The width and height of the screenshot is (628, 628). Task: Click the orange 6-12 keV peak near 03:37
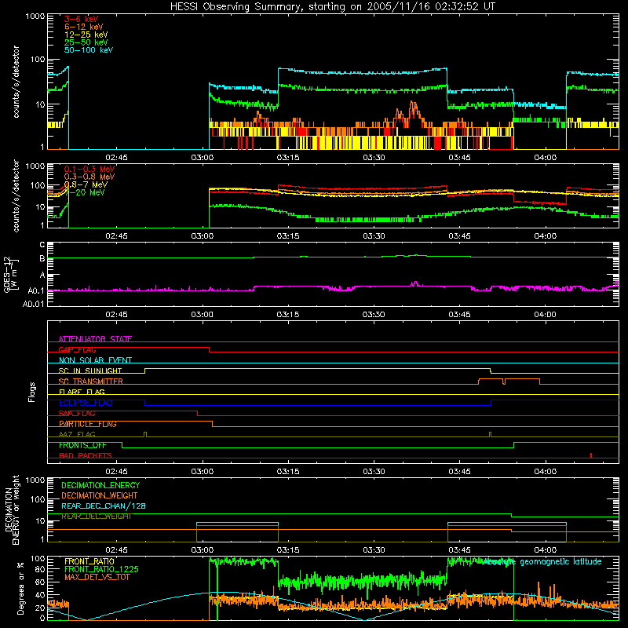(414, 109)
